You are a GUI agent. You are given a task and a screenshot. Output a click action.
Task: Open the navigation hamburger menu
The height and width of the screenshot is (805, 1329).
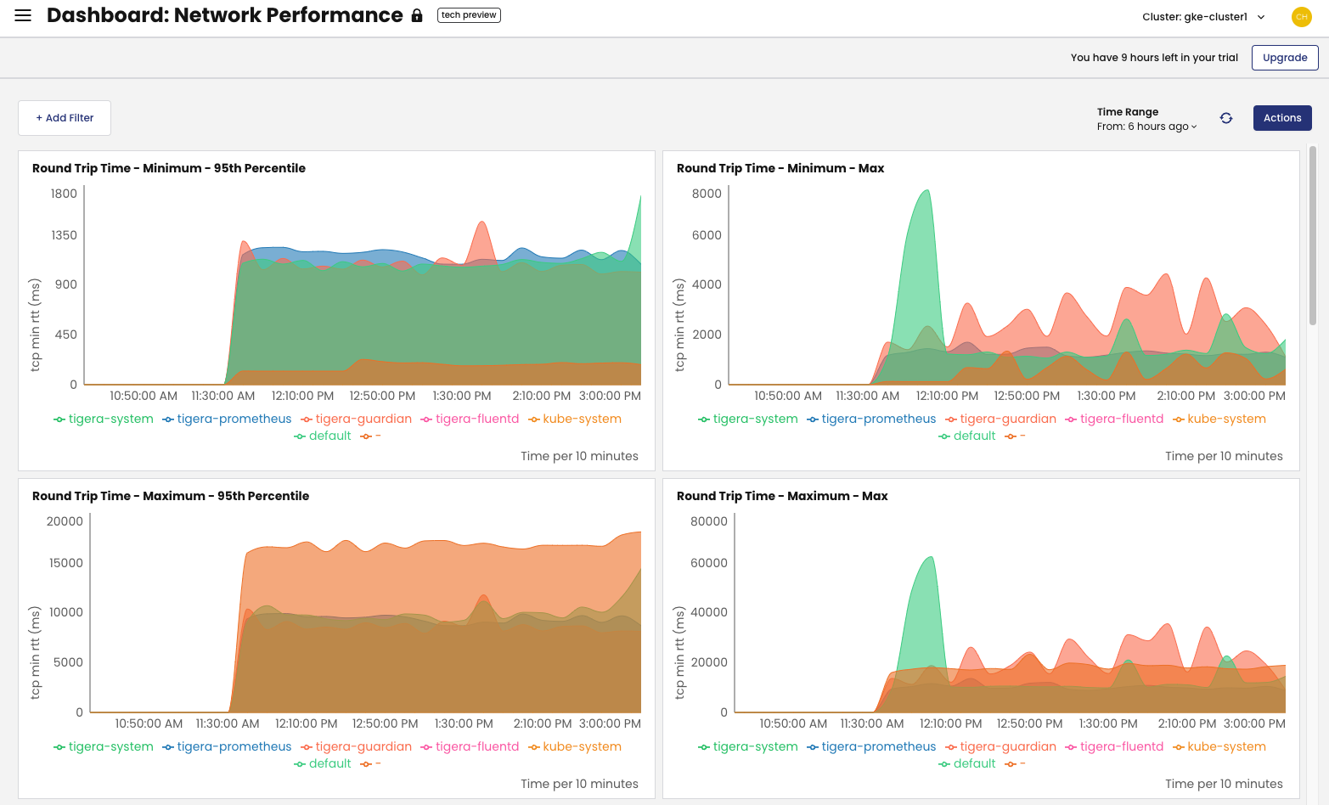click(22, 14)
